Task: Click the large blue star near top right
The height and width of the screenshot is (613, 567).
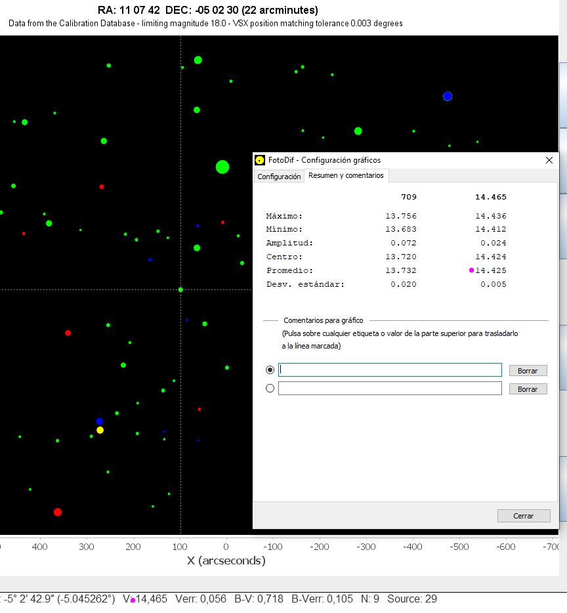Action: click(448, 96)
